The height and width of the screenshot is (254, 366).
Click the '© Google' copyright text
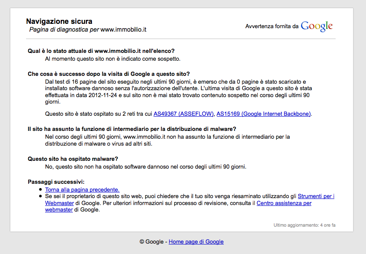151,241
